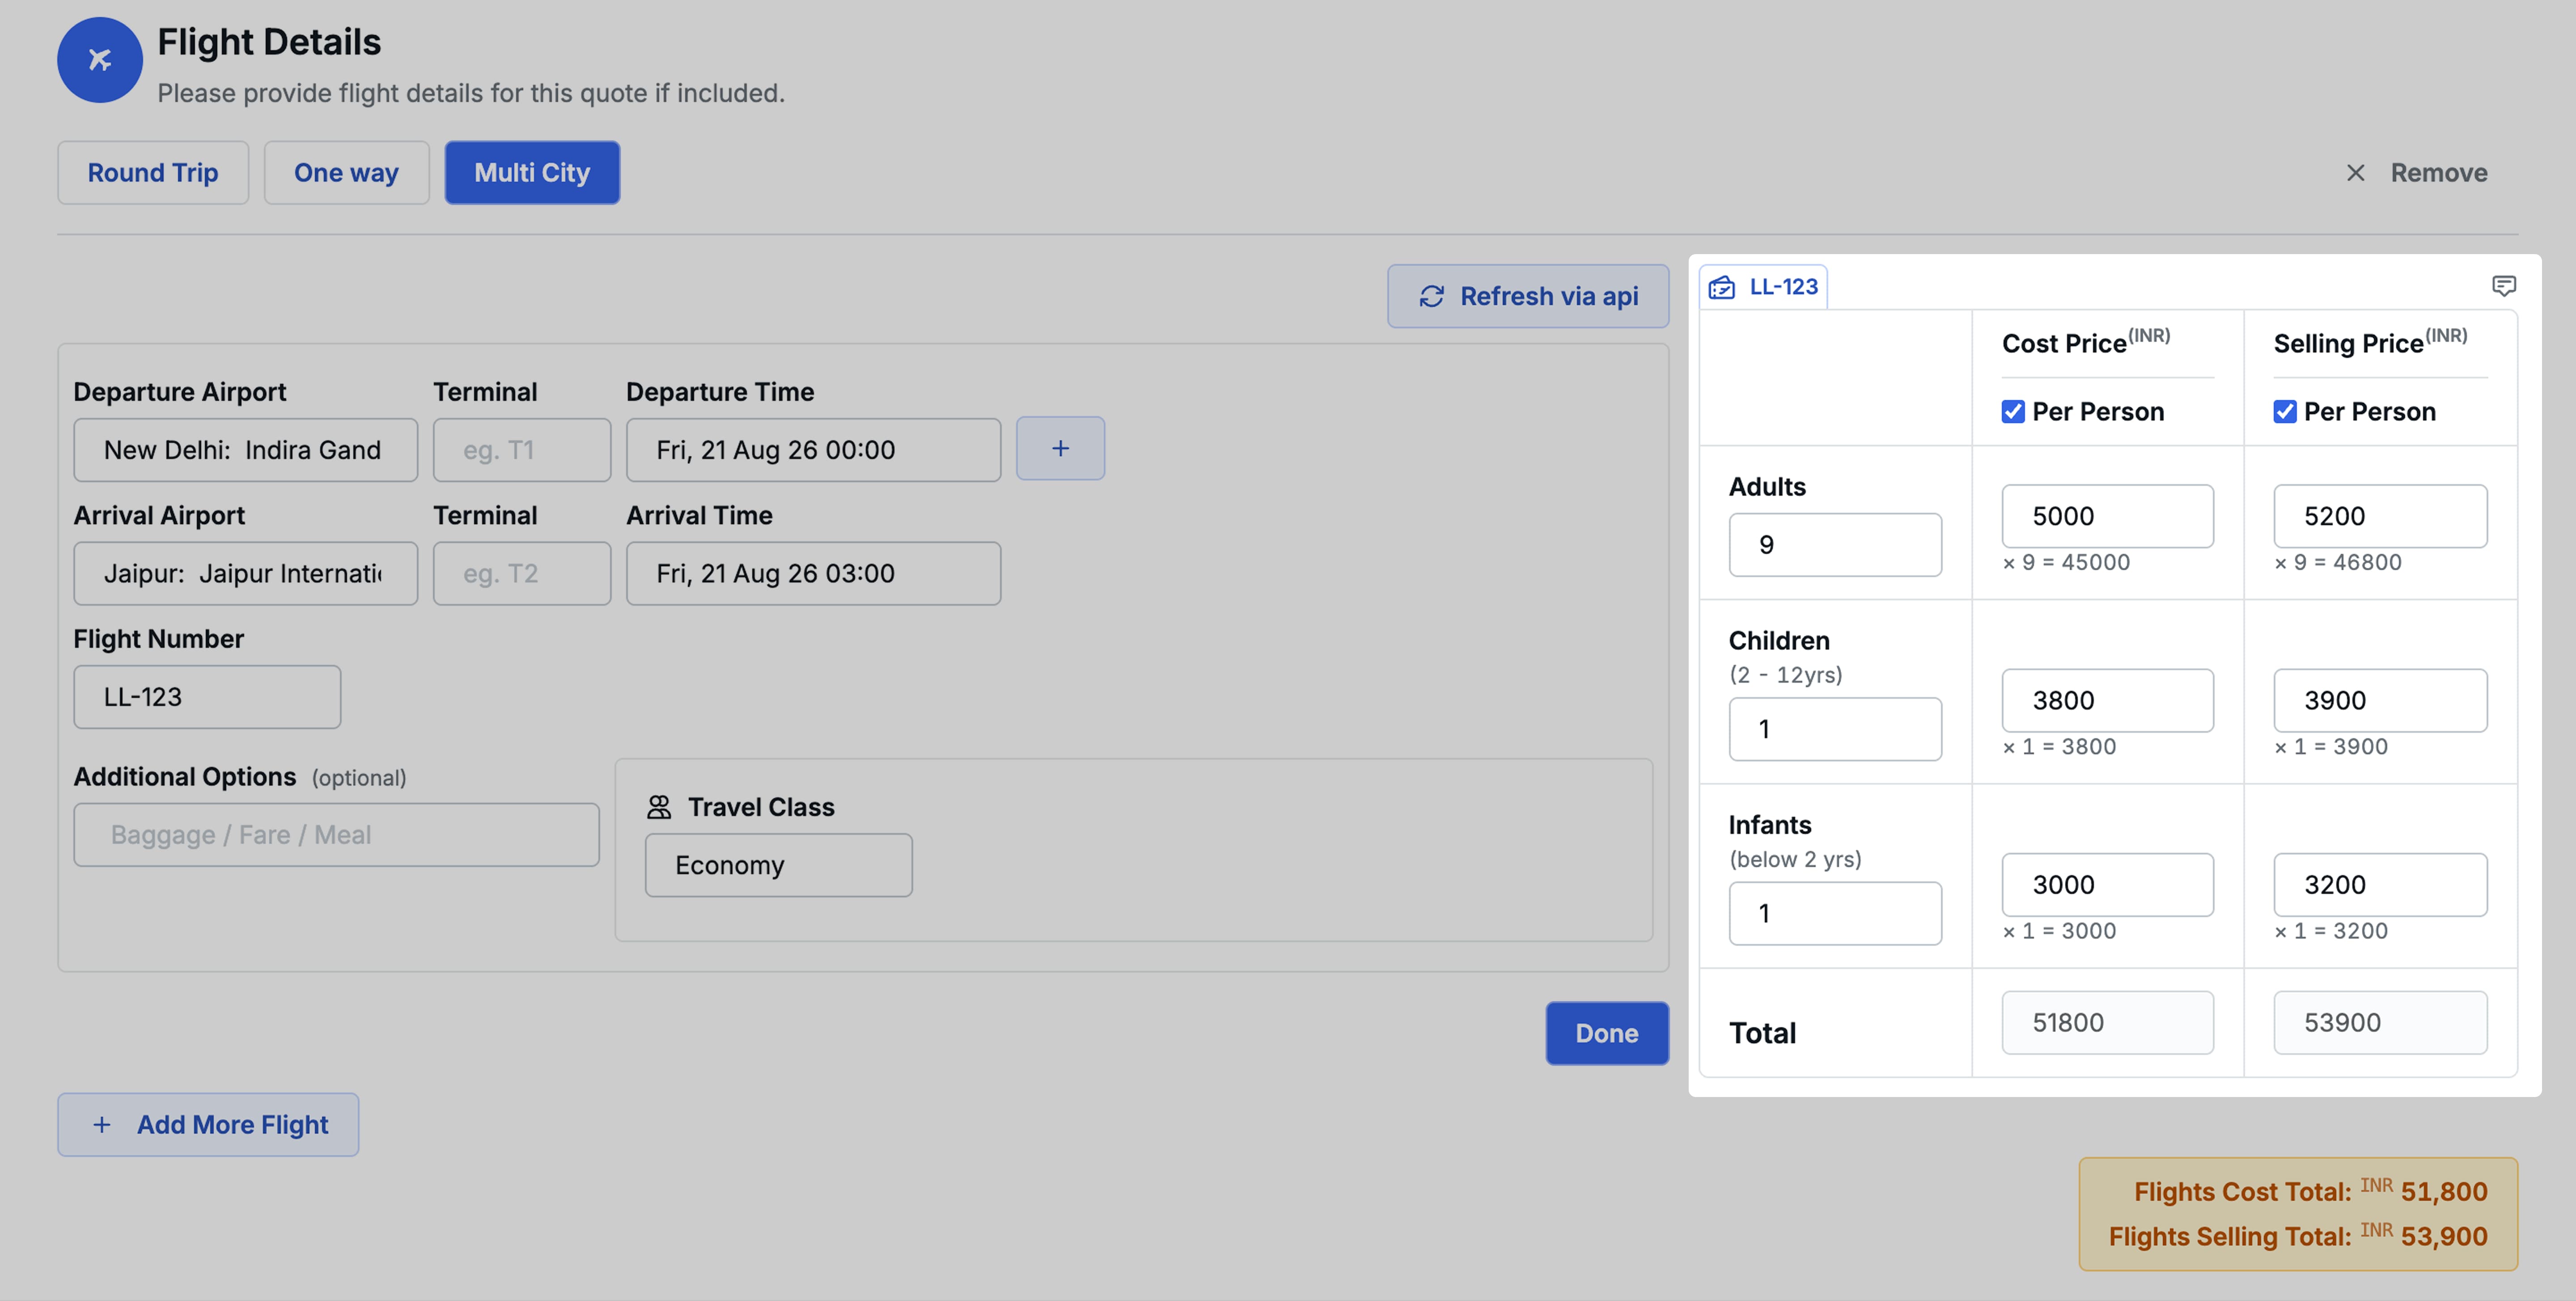Open the comment icon in pricing panel
Image resolution: width=2576 pixels, height=1301 pixels.
pyautogui.click(x=2504, y=286)
